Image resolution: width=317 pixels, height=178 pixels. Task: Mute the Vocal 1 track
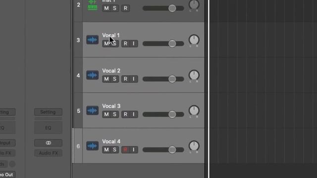click(x=106, y=44)
